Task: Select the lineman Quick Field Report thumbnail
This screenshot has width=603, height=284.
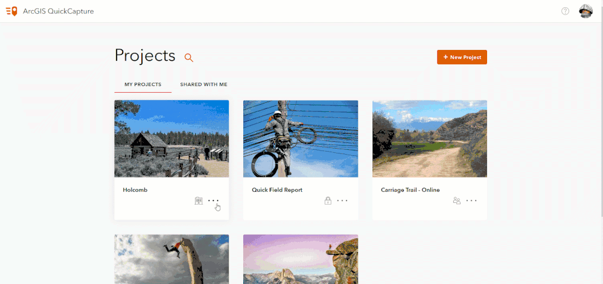Action: (x=301, y=138)
